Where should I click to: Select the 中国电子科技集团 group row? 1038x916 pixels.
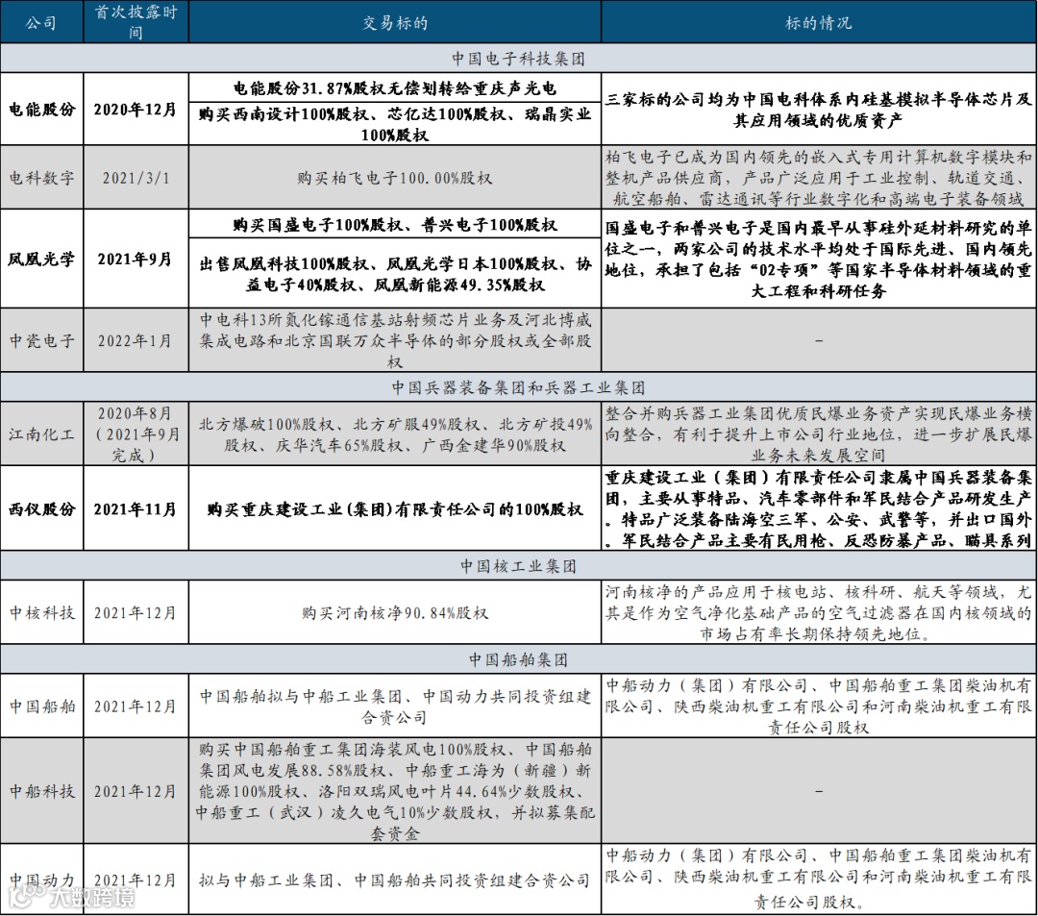pos(518,59)
